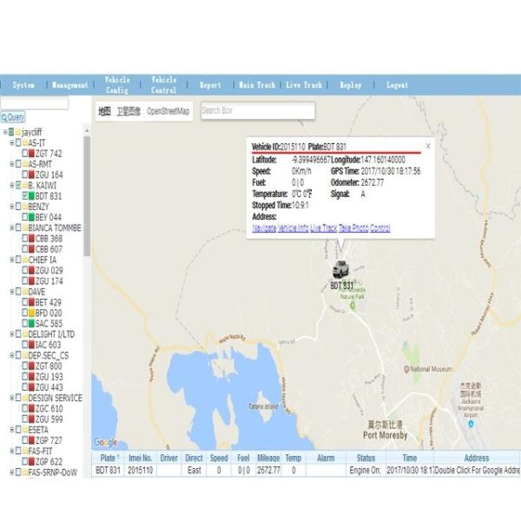Collapse the DEP.SEC_CS group node
Viewport: 521px width, 521px height.
click(10, 356)
